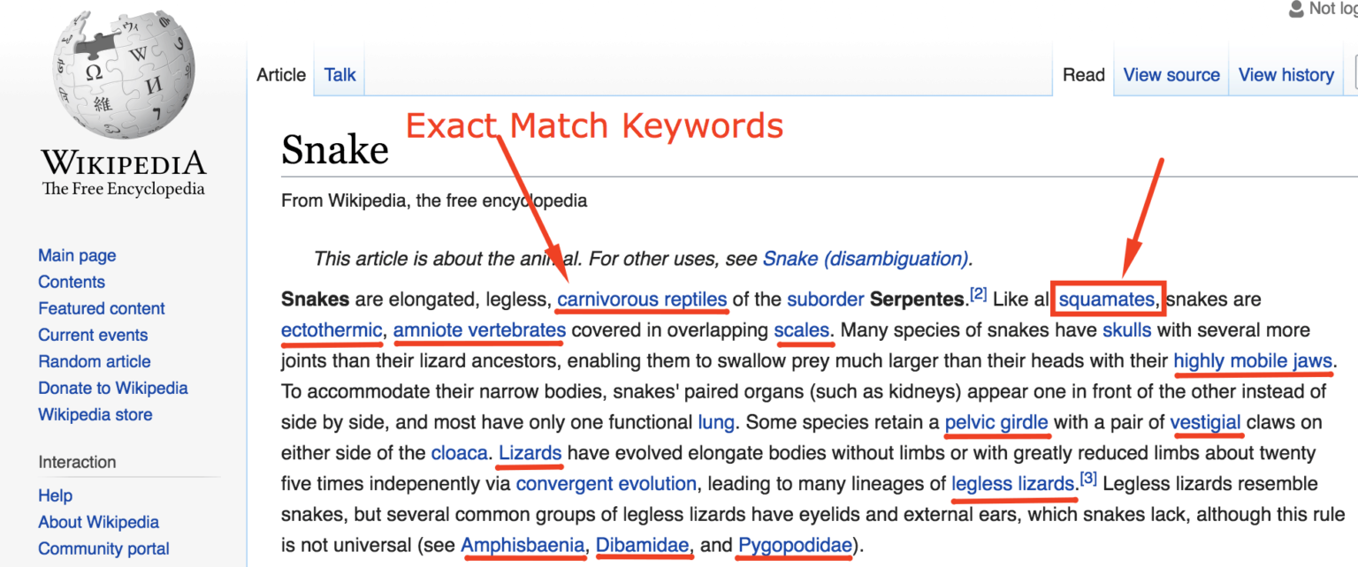Select the Read tab
1358x567 pixels.
point(1083,75)
